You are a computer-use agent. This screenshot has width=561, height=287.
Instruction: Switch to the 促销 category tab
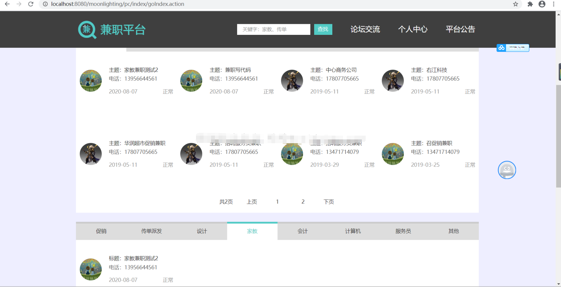tap(101, 231)
